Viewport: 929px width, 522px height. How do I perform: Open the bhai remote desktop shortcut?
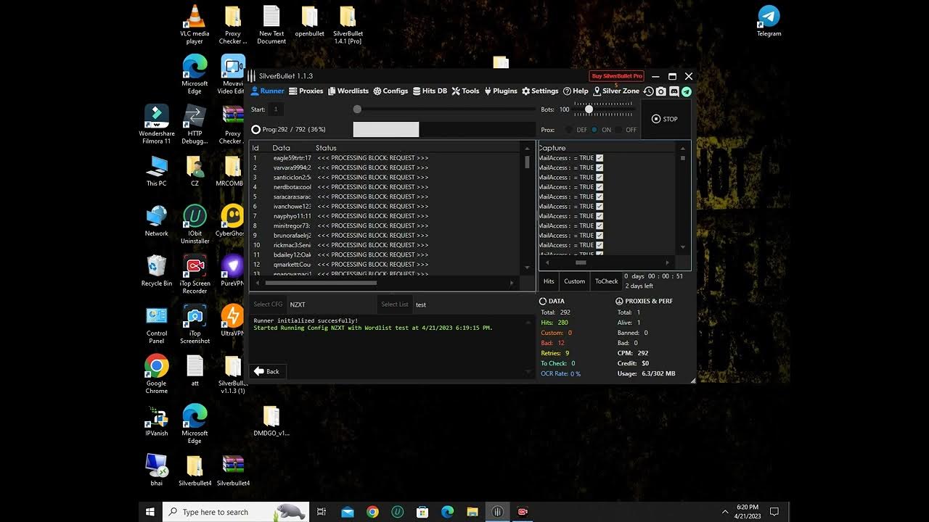pyautogui.click(x=157, y=471)
